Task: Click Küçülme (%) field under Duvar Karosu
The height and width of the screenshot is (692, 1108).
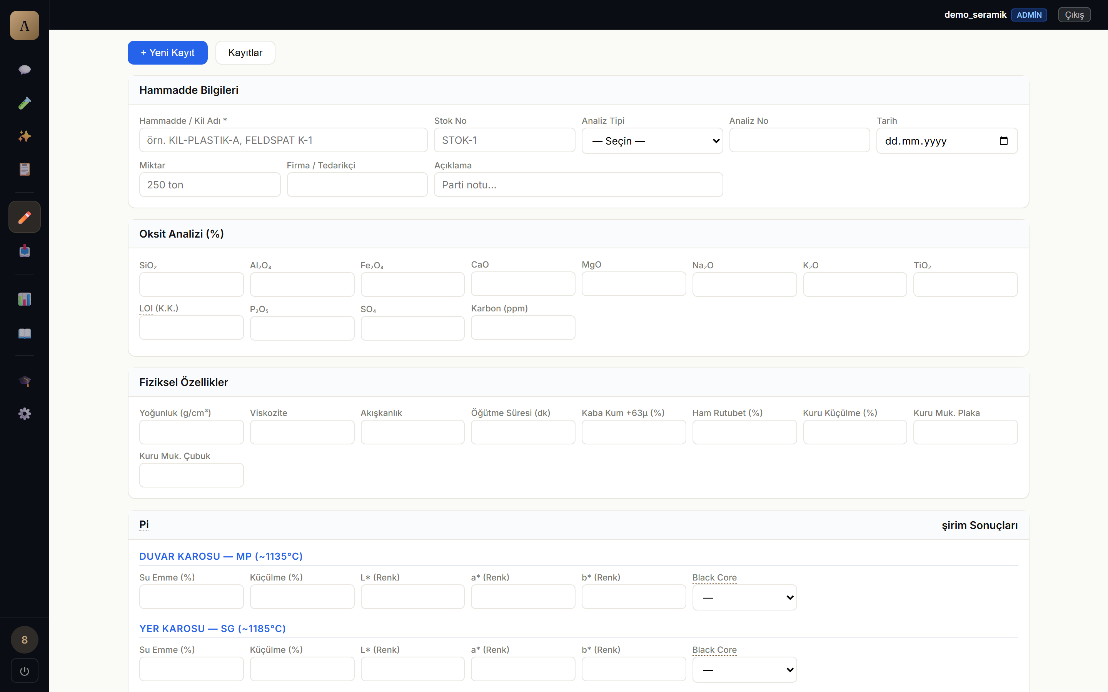Action: click(302, 597)
